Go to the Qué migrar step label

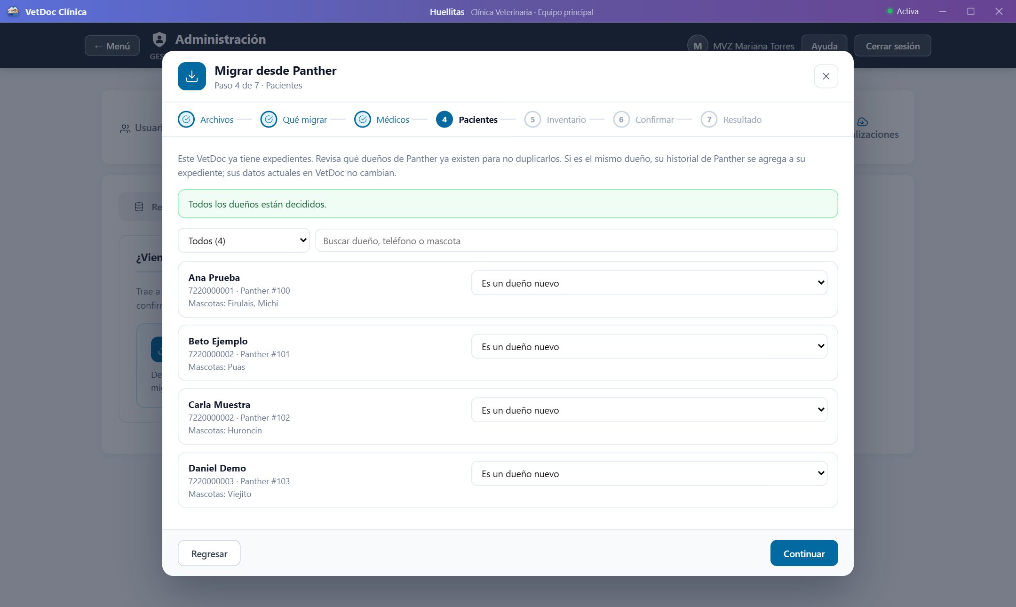[305, 120]
